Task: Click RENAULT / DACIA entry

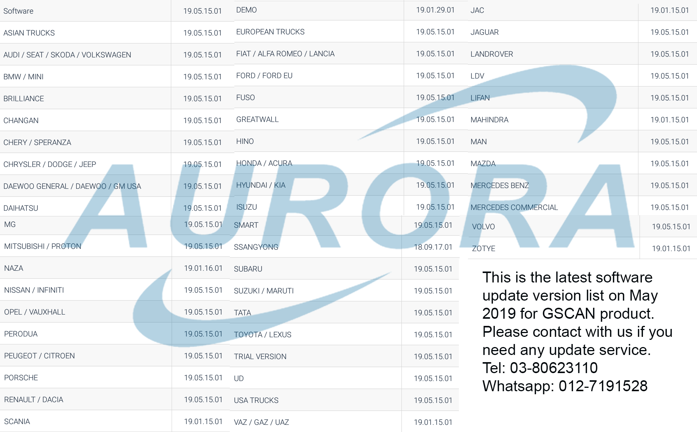Action: click(x=34, y=400)
